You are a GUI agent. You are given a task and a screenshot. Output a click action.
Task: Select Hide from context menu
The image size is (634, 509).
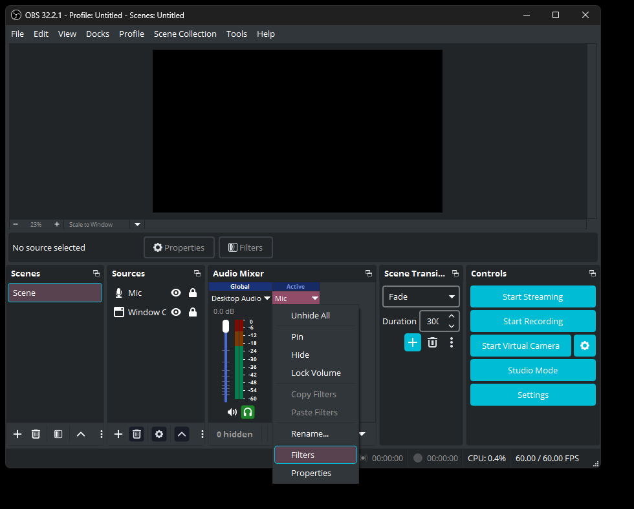316,355
